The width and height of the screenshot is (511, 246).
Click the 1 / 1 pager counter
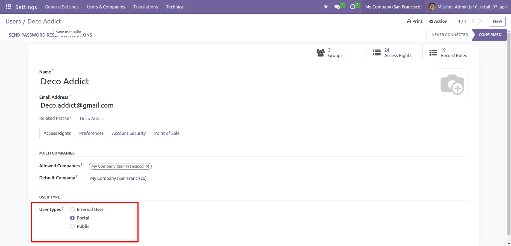click(462, 21)
